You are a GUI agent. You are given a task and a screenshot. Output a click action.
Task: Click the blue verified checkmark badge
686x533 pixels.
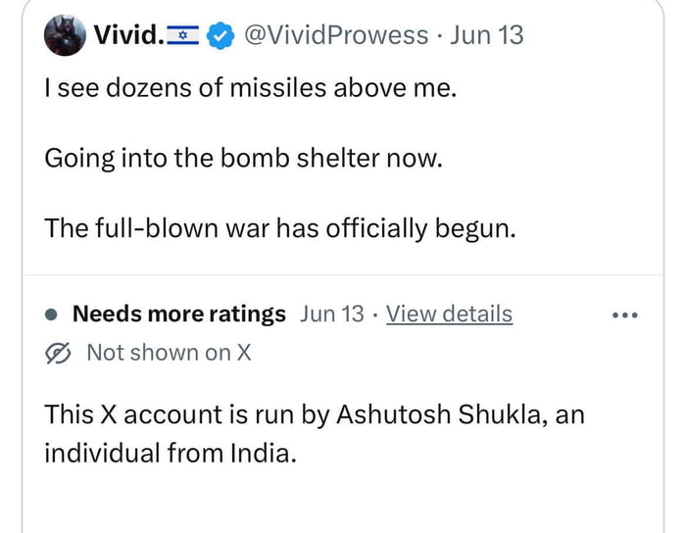(x=221, y=37)
